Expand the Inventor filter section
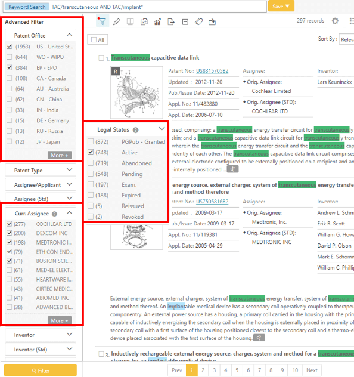This screenshot has height=377, width=354. point(41,335)
